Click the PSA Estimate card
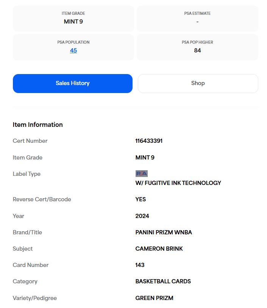This screenshot has height=308, width=267. coord(197,18)
